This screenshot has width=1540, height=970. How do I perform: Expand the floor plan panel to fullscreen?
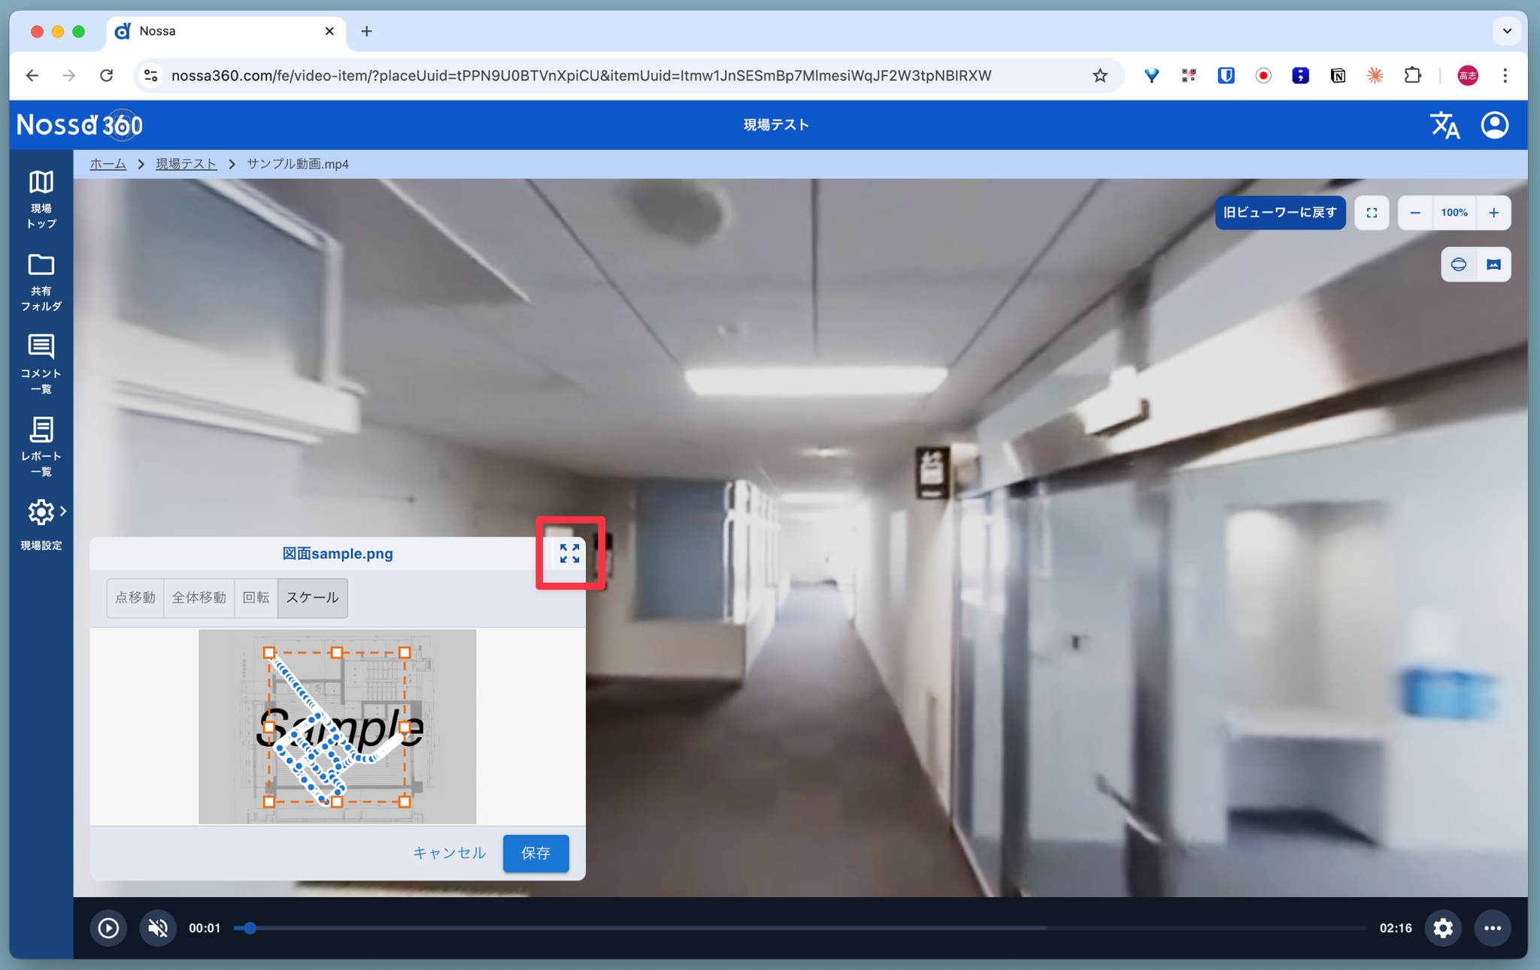tap(569, 553)
